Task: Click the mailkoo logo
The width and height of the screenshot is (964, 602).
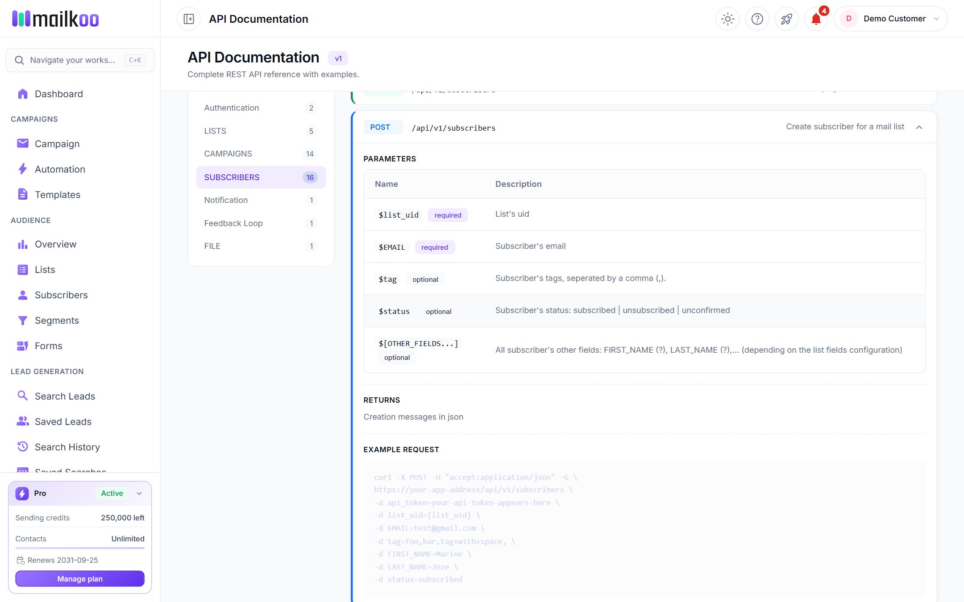Action: pos(55,19)
